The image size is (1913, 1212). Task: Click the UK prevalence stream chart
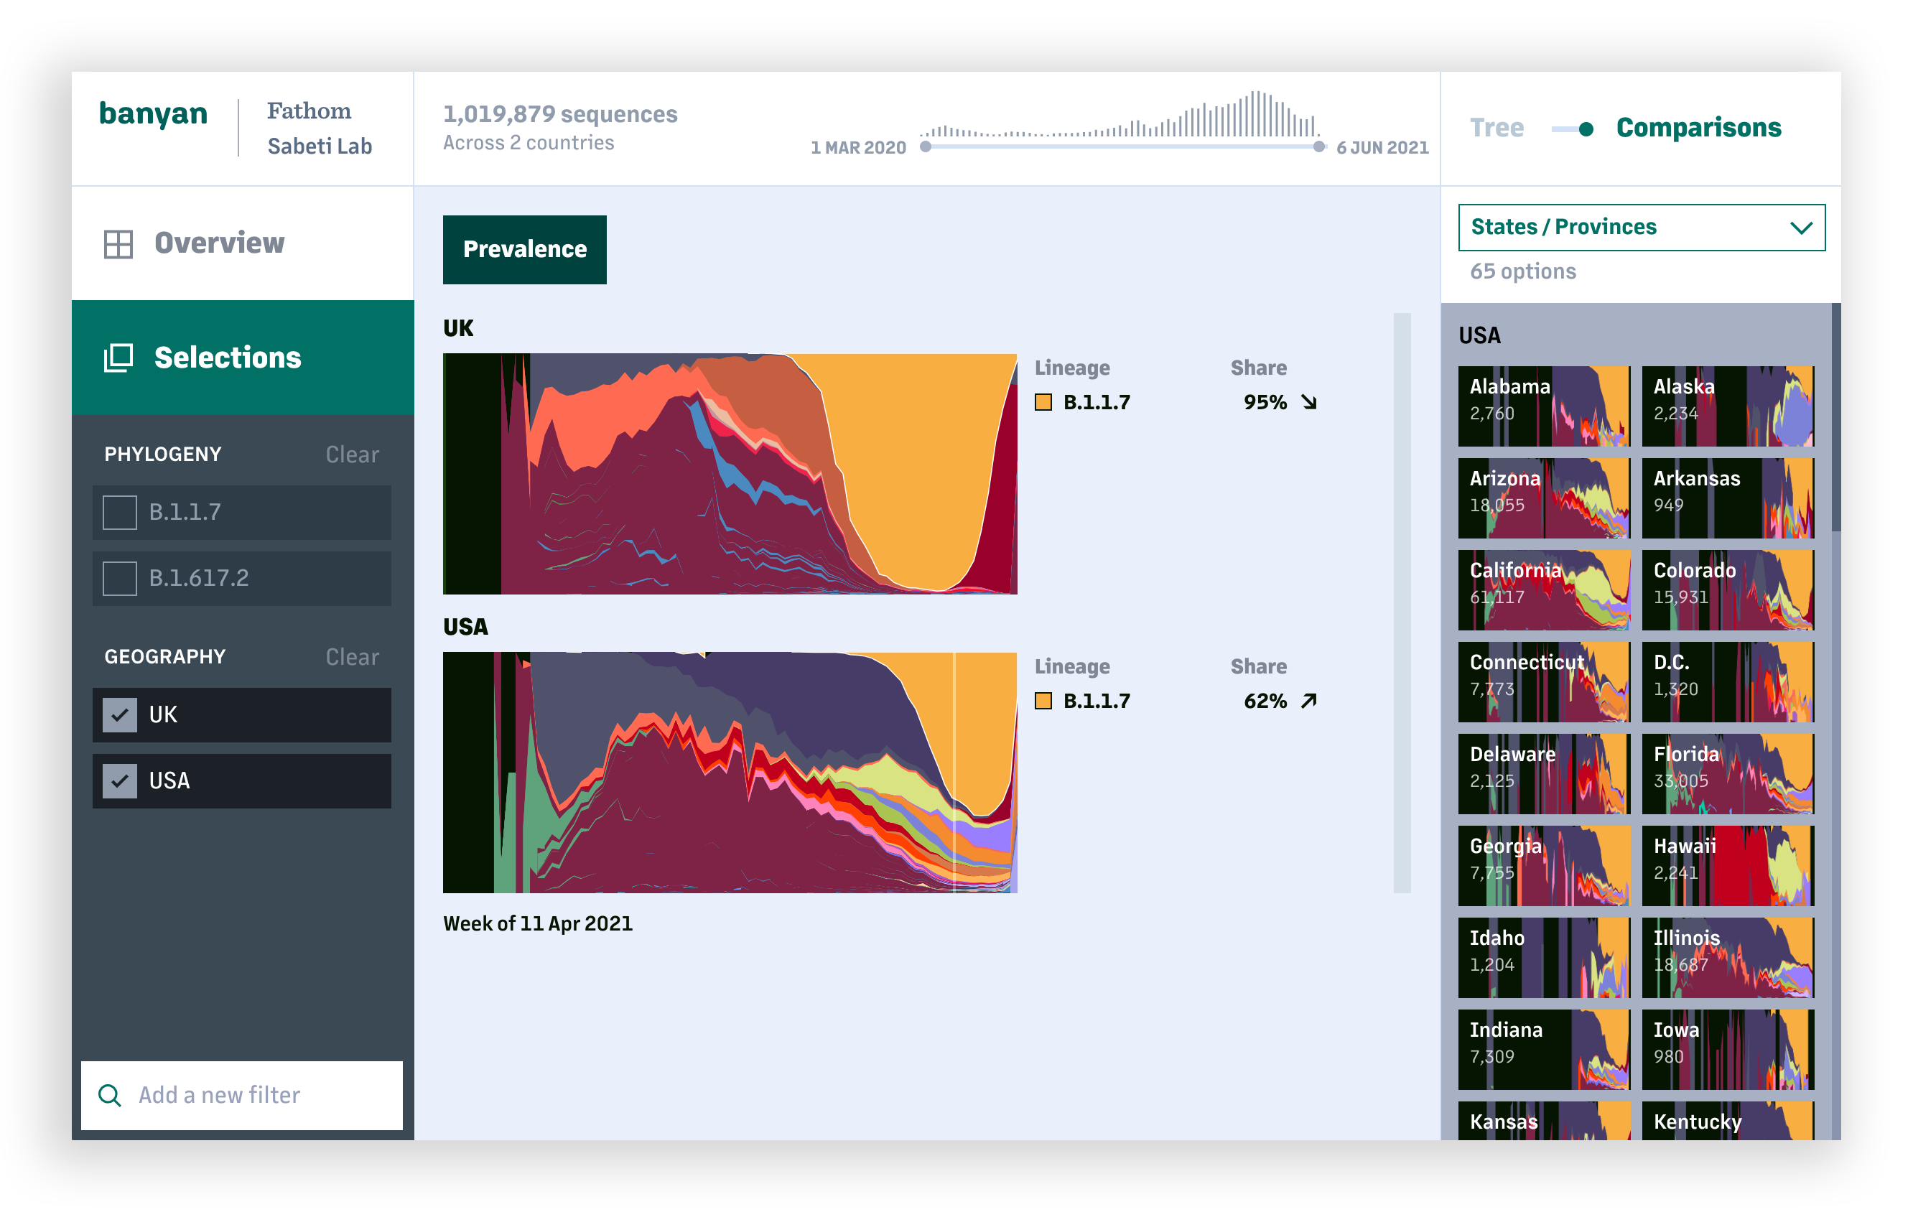click(730, 474)
